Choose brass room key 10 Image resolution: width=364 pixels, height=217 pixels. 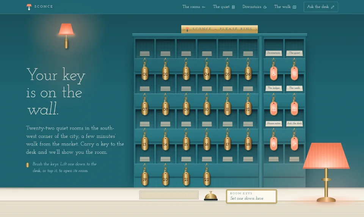pos(207,109)
